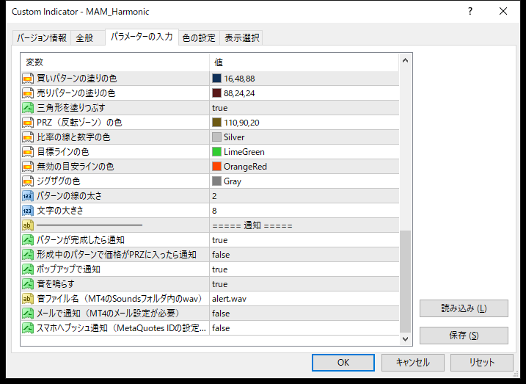Screen dimensions: 526x384
Task: Click the 保存 (S) button
Action: click(464, 336)
